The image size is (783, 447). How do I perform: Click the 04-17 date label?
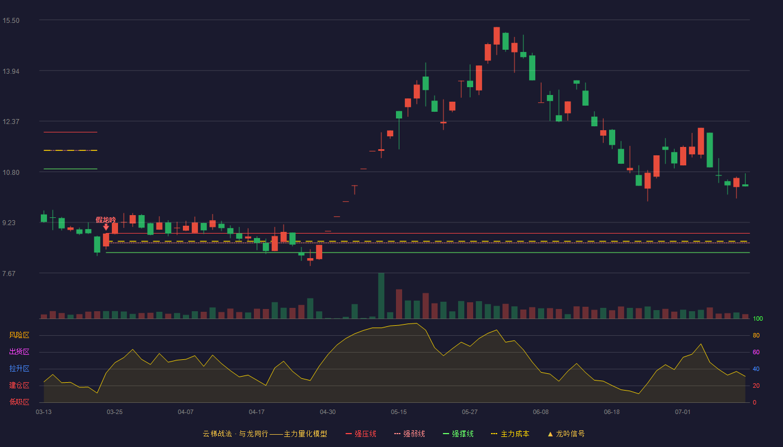click(x=257, y=412)
